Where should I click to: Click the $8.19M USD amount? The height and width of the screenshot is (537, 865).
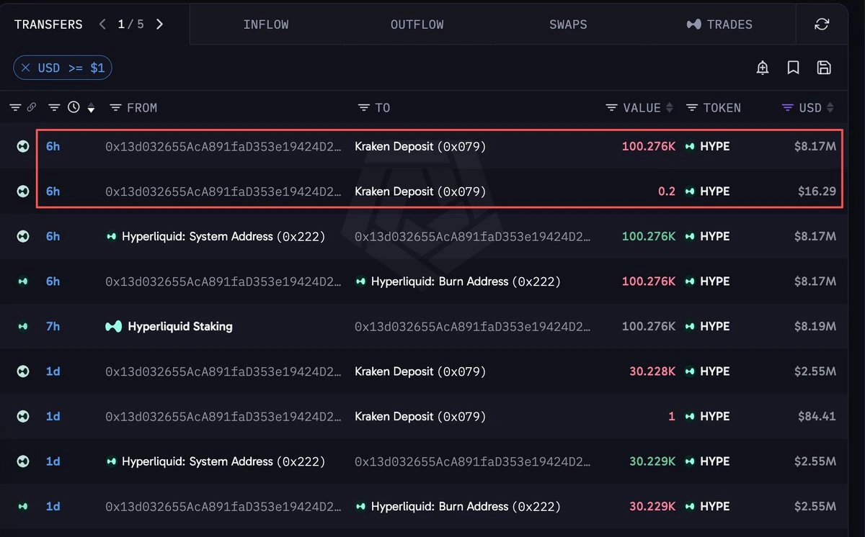[815, 326]
